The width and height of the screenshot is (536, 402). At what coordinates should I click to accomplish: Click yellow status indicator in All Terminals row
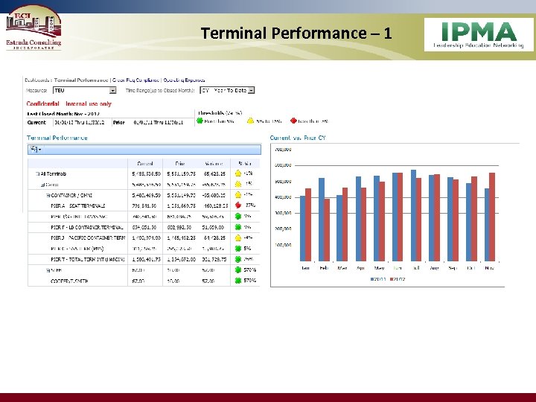coord(238,173)
